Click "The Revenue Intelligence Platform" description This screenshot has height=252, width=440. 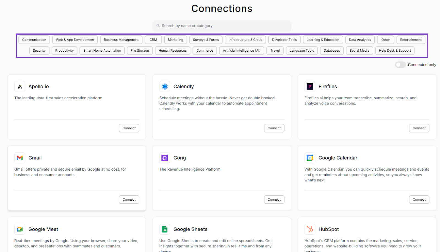click(190, 170)
